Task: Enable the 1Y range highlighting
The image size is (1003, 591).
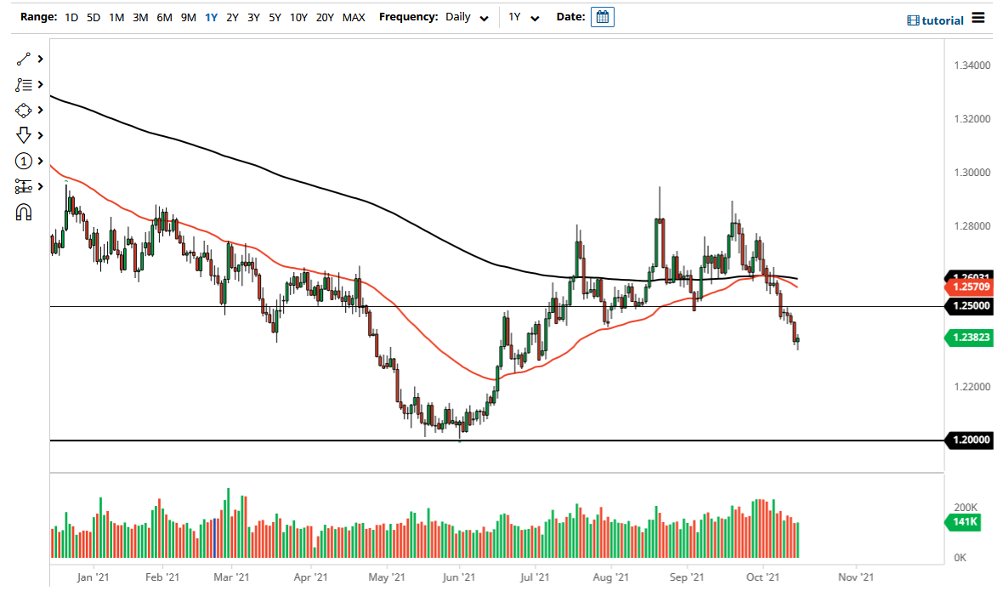Action: [211, 16]
